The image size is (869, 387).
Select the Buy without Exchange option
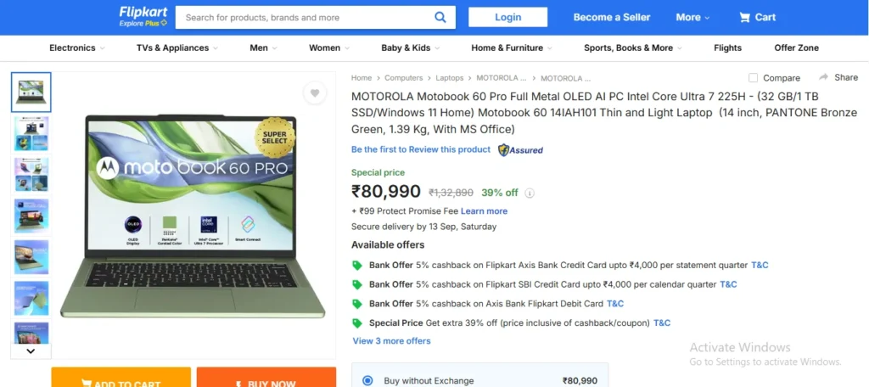tap(367, 381)
